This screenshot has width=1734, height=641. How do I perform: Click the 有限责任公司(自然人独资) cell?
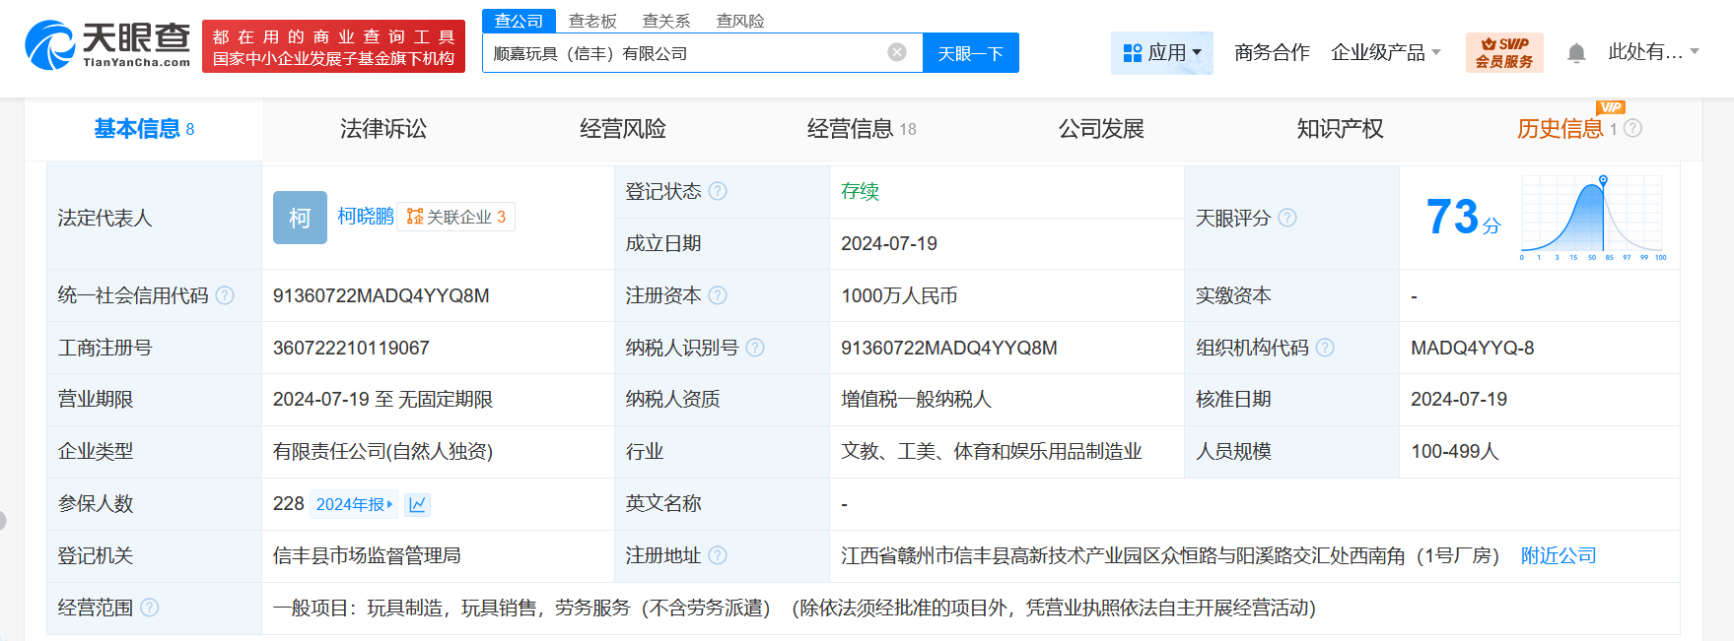(x=382, y=451)
